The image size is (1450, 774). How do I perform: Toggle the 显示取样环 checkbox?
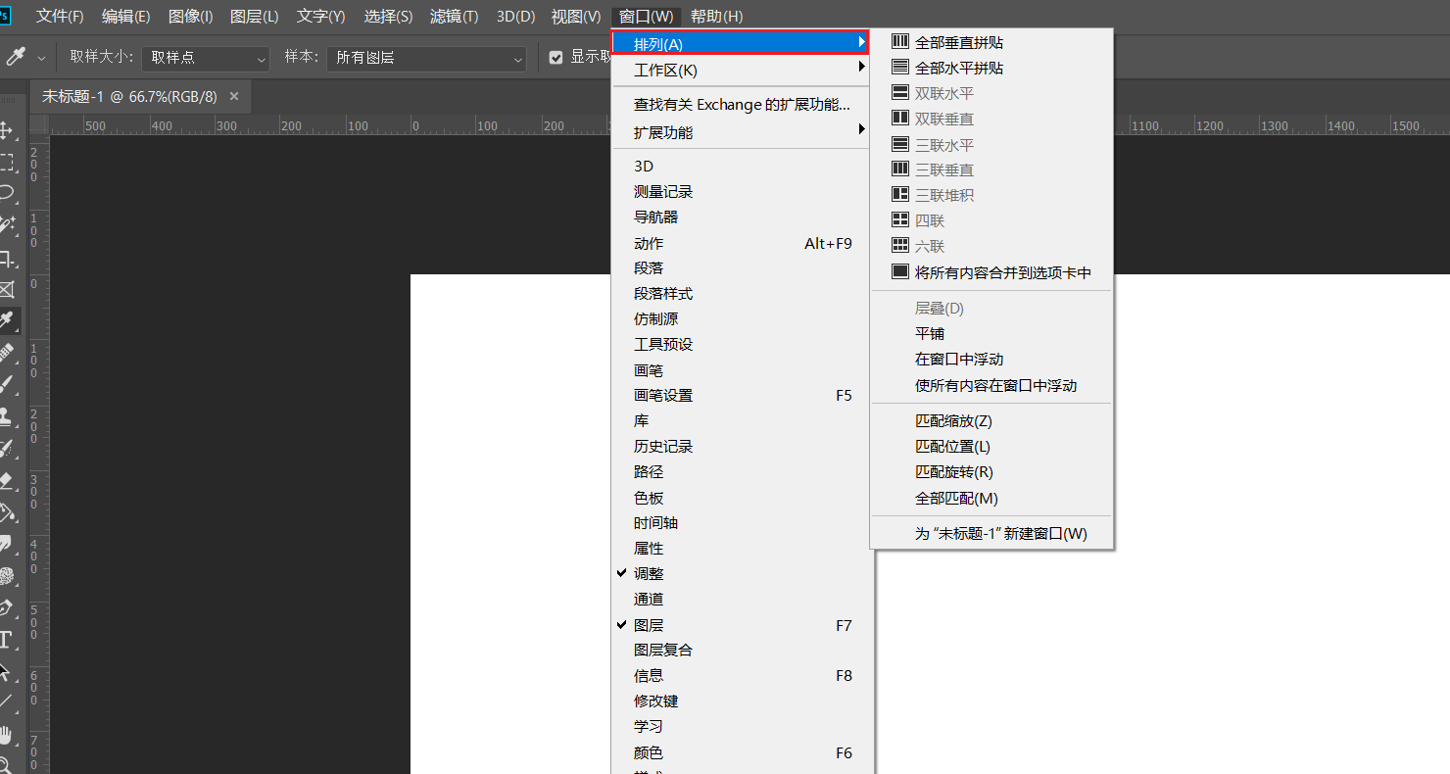pyautogui.click(x=556, y=58)
